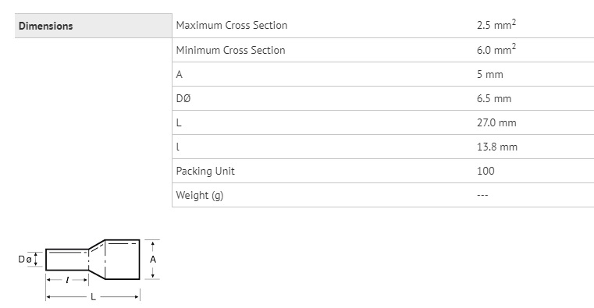Screen dimensions: 594x308
Task: Click the lowercase l arrow in diagram
Action: coord(67,280)
